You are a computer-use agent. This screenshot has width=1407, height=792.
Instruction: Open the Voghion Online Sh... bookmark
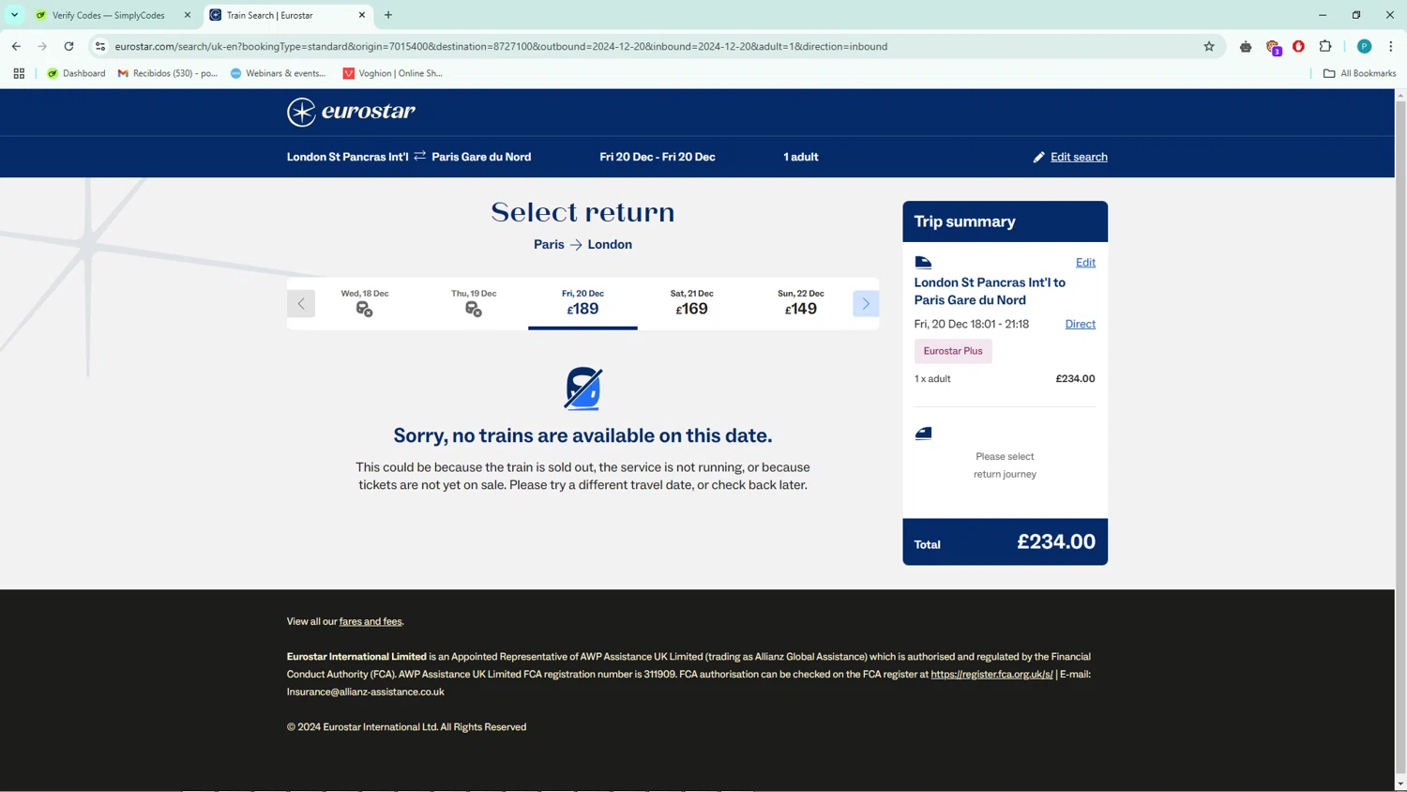tap(392, 73)
